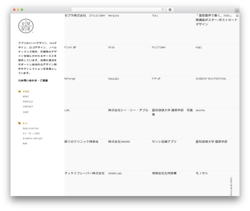The image size is (250, 211).
Task: Filter works by Application category
Action: [30, 128]
